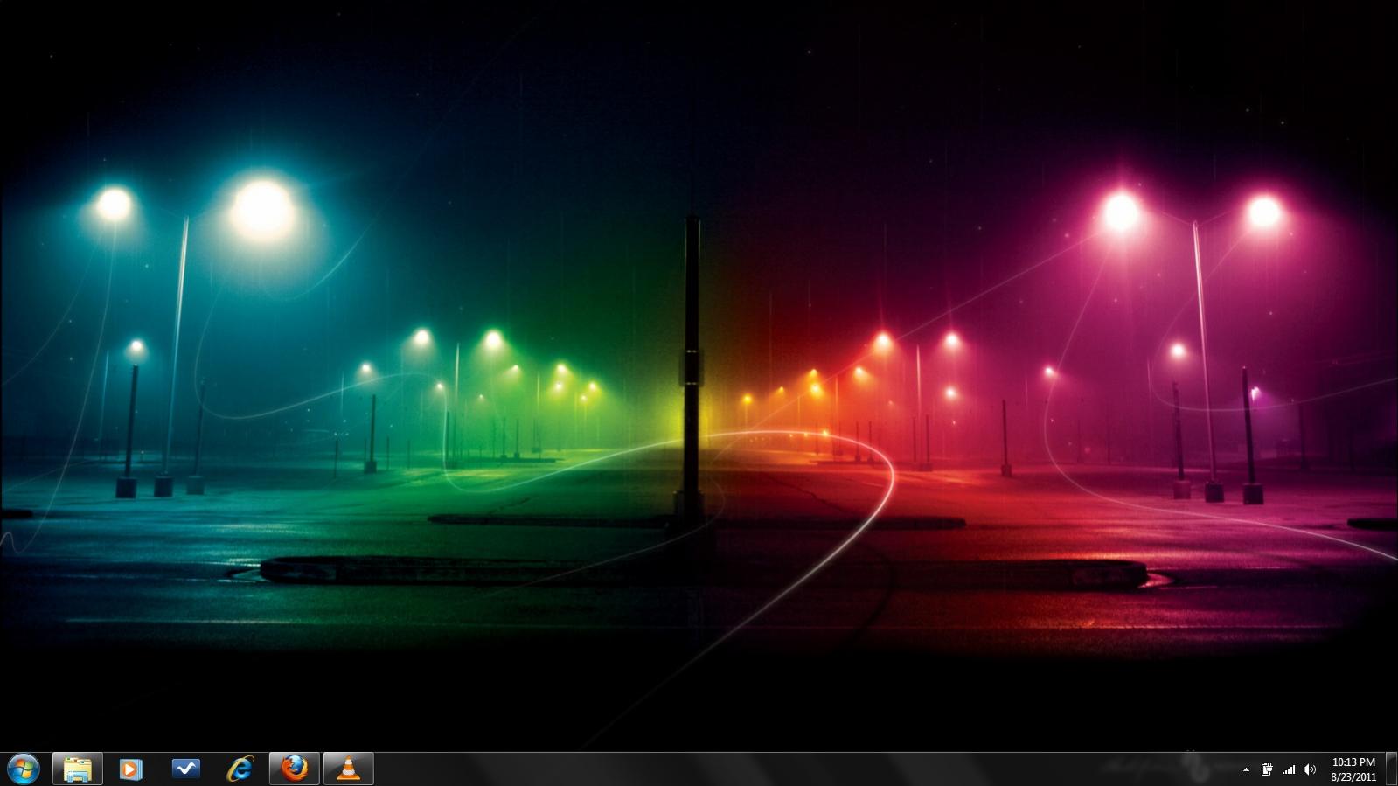Open Windows Explorer from the taskbar
Screen dimensions: 1398x786
coord(77,769)
